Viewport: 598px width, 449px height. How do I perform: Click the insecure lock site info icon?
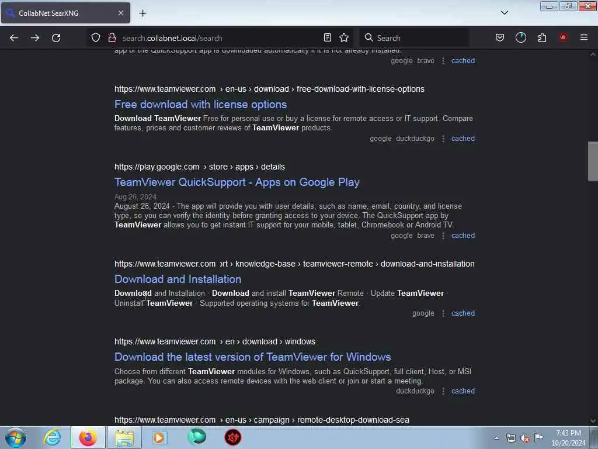click(112, 37)
